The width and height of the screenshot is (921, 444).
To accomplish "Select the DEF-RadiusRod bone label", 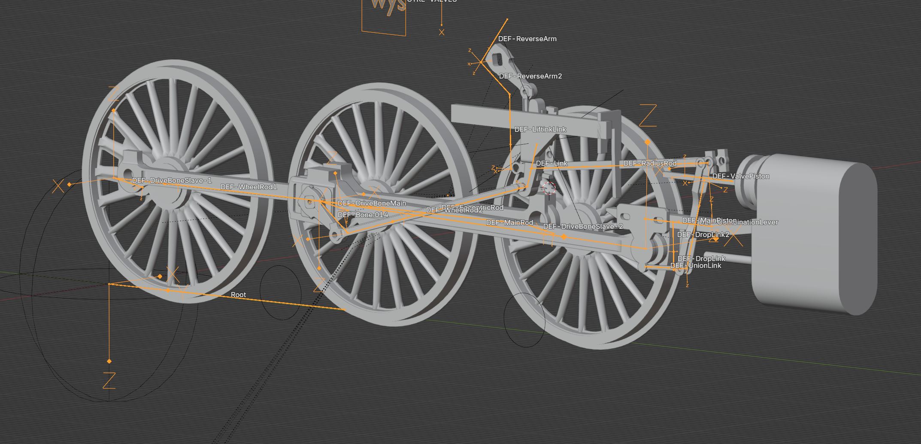I will [x=650, y=163].
